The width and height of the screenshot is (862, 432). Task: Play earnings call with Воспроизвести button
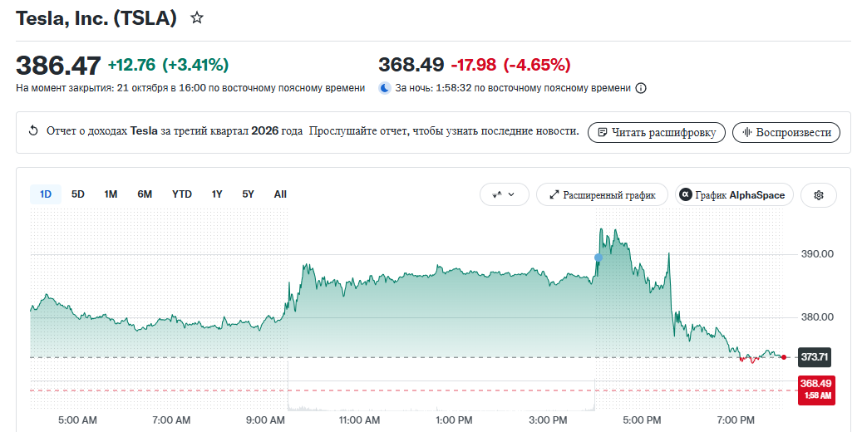786,132
